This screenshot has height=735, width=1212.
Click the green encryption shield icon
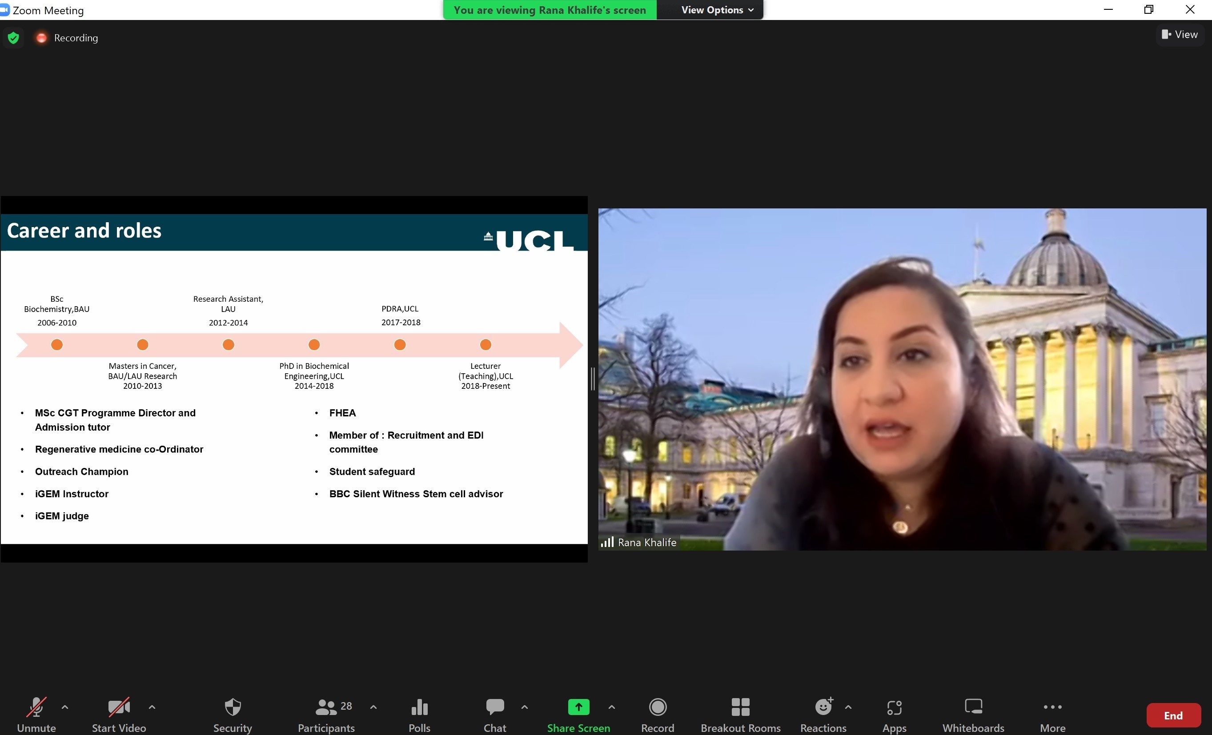click(x=14, y=38)
